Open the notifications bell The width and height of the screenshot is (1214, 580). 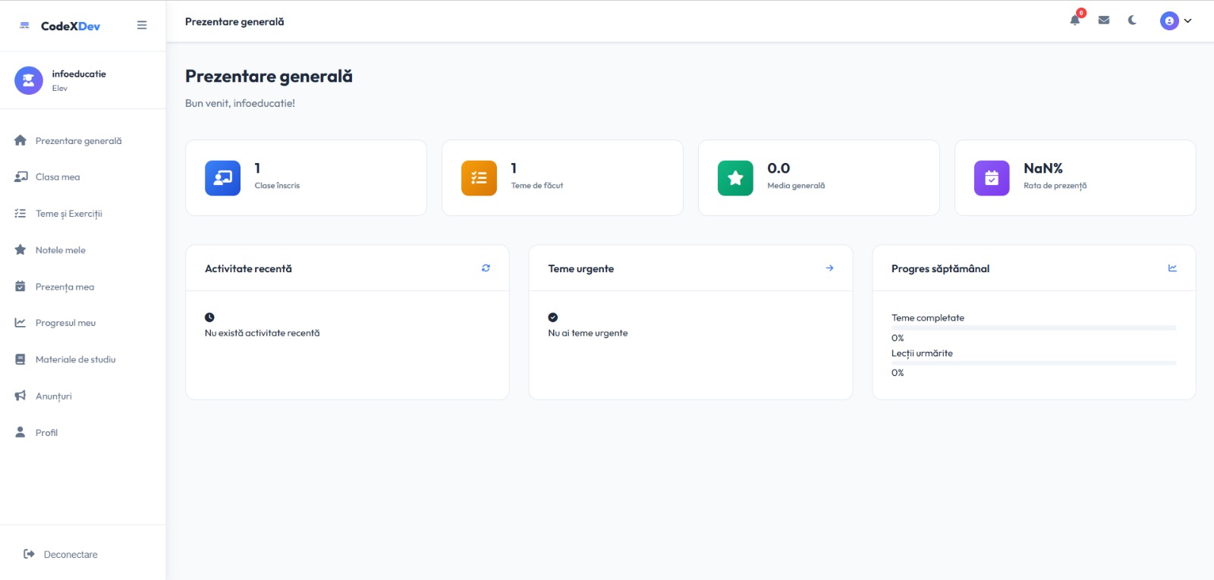tap(1075, 20)
